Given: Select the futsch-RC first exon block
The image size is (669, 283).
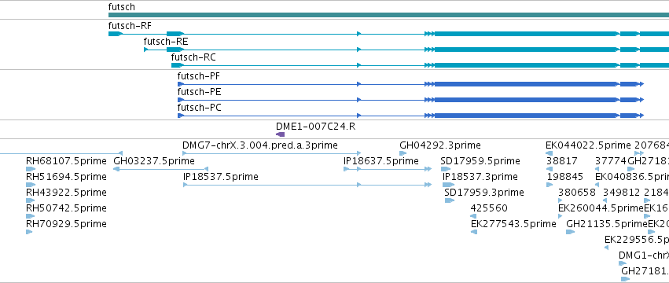Looking at the screenshot, I should tap(178, 65).
